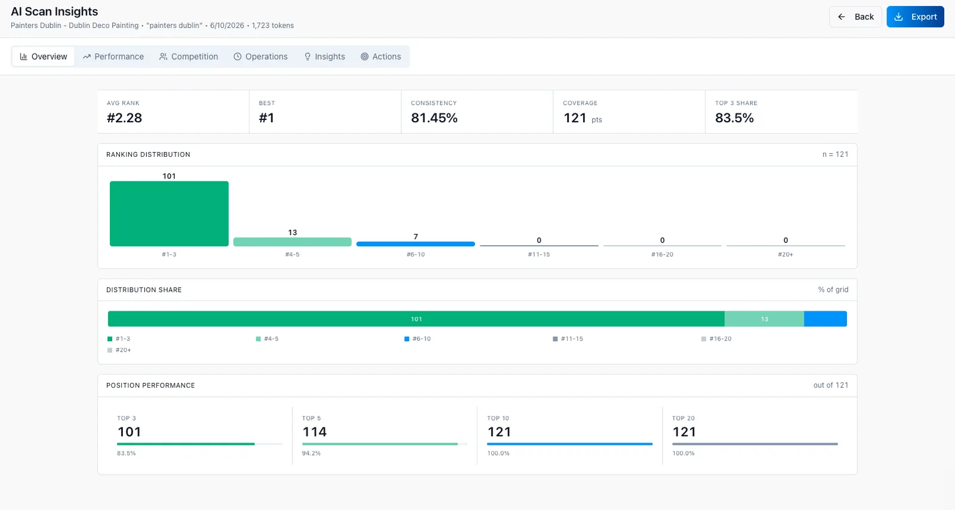Click the #20+ axis label in Ranking Distribution

(x=785, y=255)
